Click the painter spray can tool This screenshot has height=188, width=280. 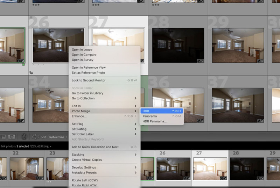24,137
